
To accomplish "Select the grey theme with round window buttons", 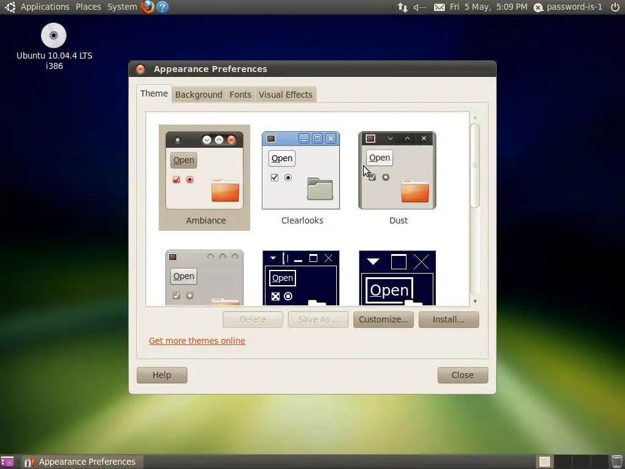I will (x=204, y=278).
